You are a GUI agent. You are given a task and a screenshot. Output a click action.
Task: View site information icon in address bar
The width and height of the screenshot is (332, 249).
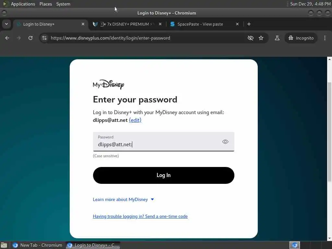click(44, 38)
